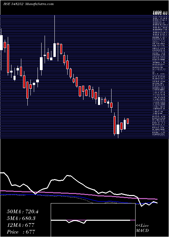Click the '<<Live MACD' label
This screenshot has width=169, height=237.
pyautogui.click(x=142, y=228)
